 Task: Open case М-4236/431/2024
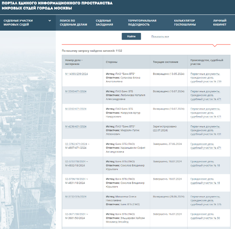coord(76,127)
